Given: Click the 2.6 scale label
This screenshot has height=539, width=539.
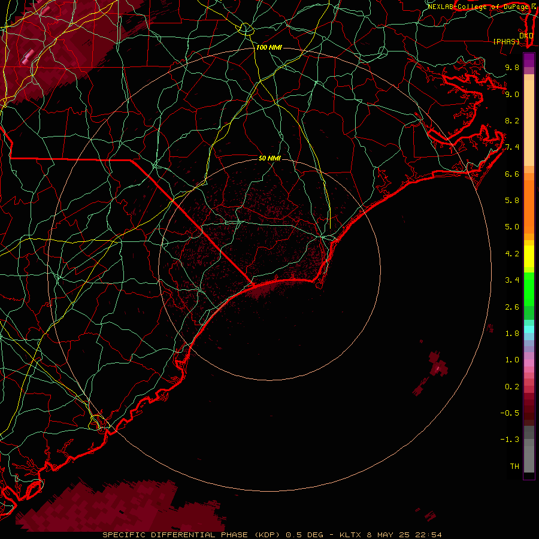Looking at the screenshot, I should pyautogui.click(x=512, y=307).
